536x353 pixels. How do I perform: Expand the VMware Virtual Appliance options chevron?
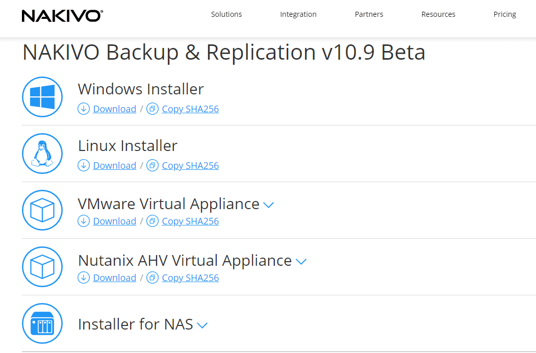[268, 205]
